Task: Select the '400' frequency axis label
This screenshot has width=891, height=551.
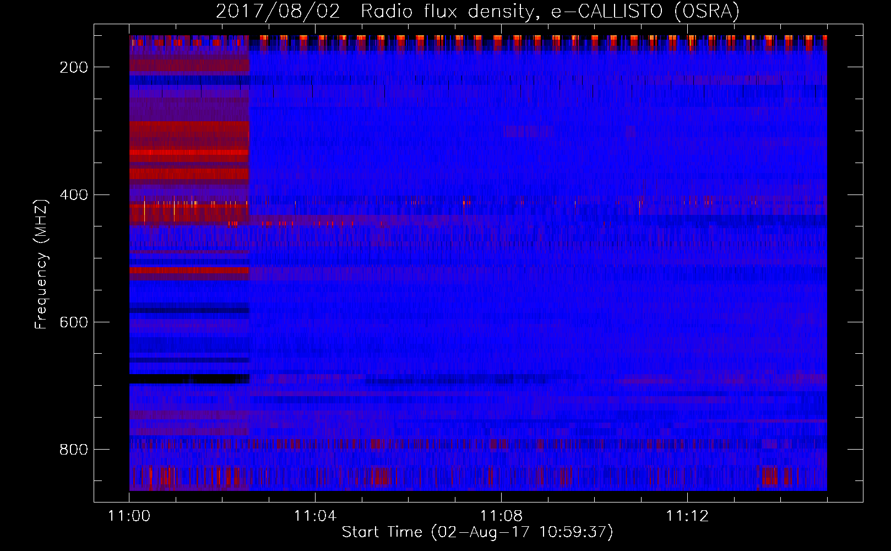Action: (74, 195)
